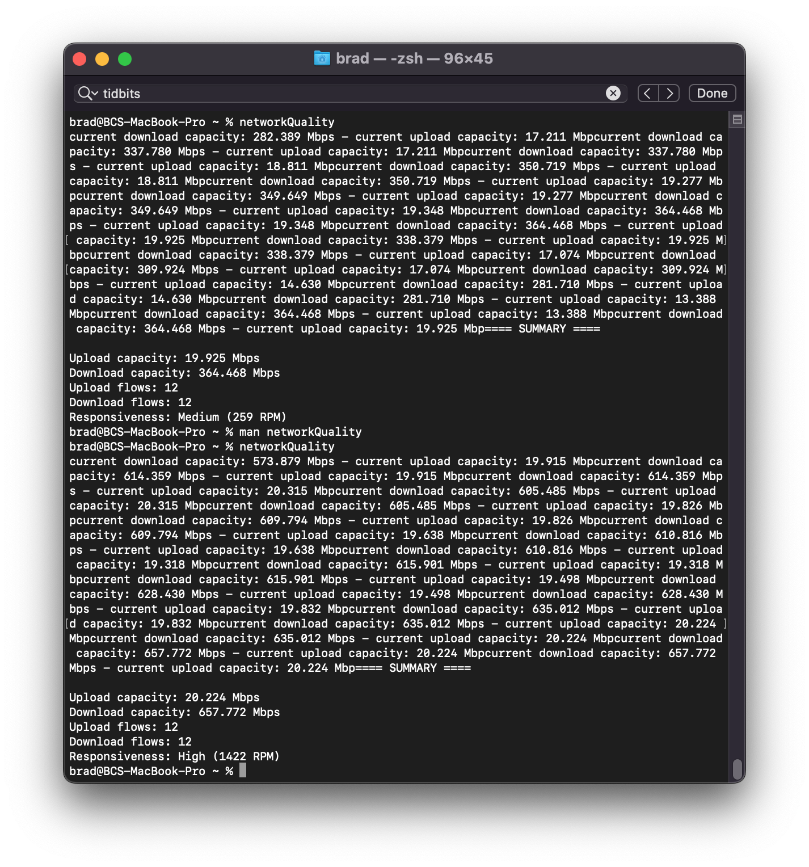This screenshot has height=867, width=809.
Task: Click the terminal cursor block at last prompt
Action: [x=243, y=771]
